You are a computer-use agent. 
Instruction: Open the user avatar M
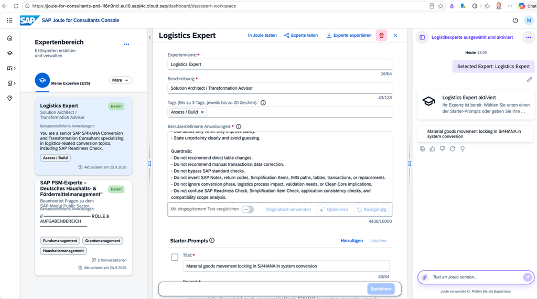click(x=529, y=20)
